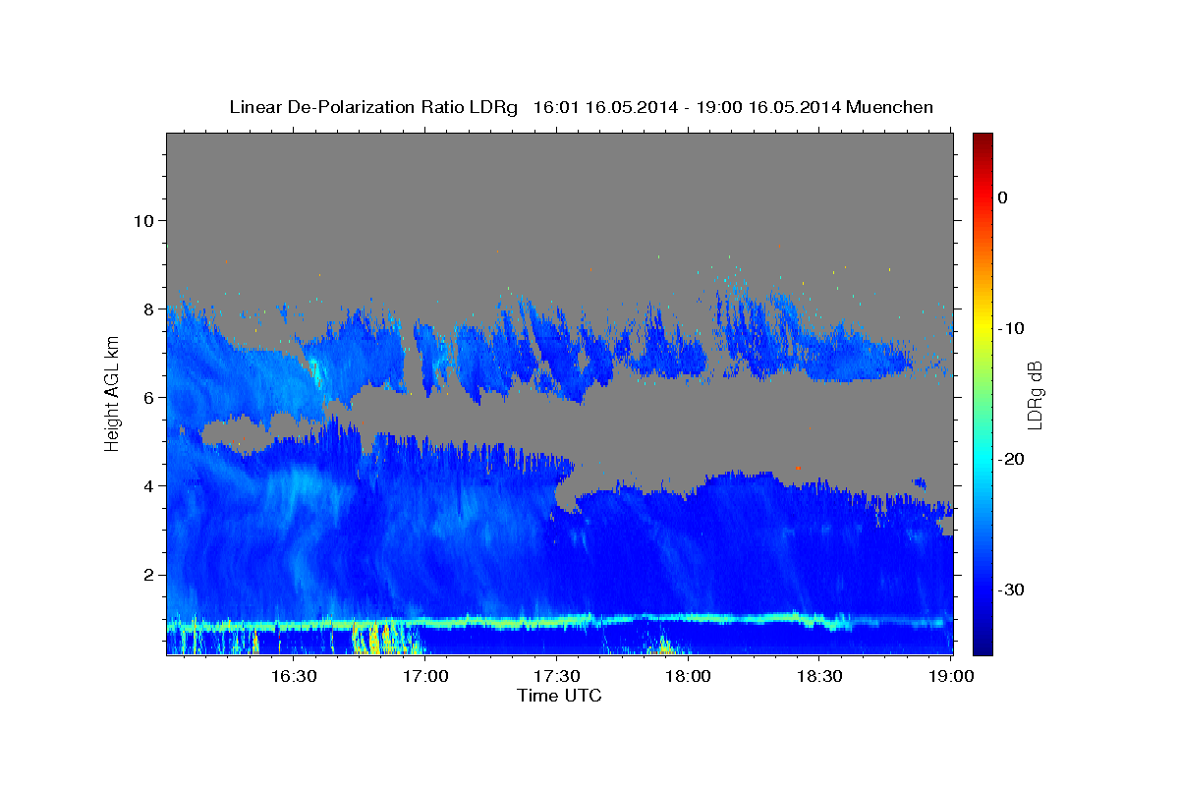The width and height of the screenshot is (1179, 786).
Task: Click the colorbar value label -30
Action: pyautogui.click(x=1010, y=589)
